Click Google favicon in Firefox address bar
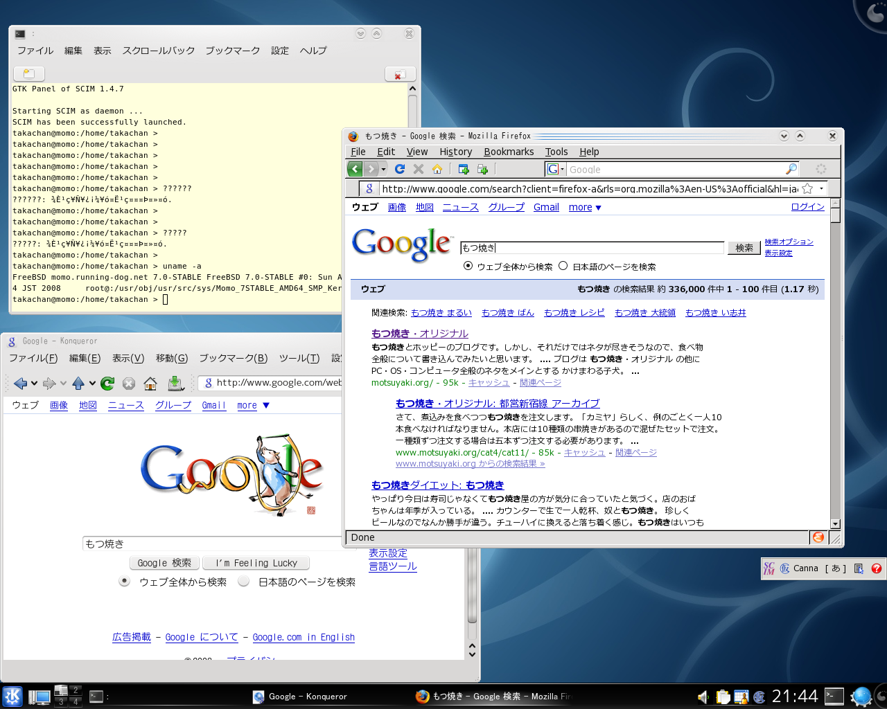Image resolution: width=887 pixels, height=709 pixels. click(369, 188)
